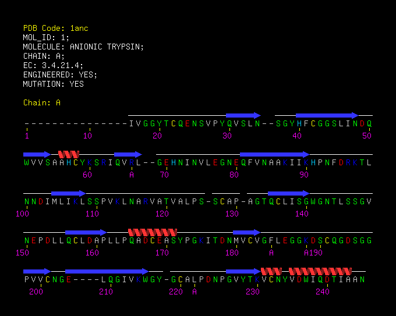This screenshot has height=316, width=396.
Task: Select the 'MOL_ID: 1;' text line
Action: tap(46, 38)
